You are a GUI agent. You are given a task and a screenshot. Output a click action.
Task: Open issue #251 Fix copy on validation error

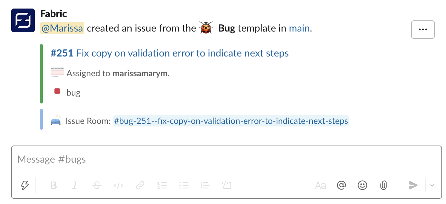click(170, 53)
